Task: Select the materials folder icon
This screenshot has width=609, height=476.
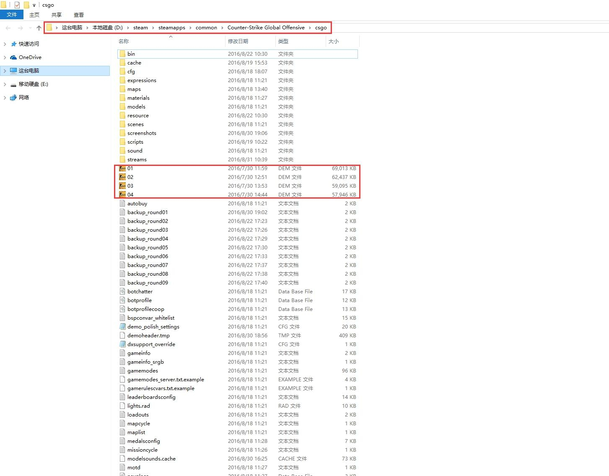Action: (x=122, y=98)
